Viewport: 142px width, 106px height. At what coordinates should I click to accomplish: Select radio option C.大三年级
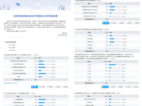[8, 50]
